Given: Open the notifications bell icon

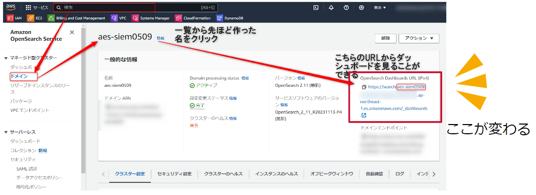Looking at the screenshot, I should tap(331, 8).
